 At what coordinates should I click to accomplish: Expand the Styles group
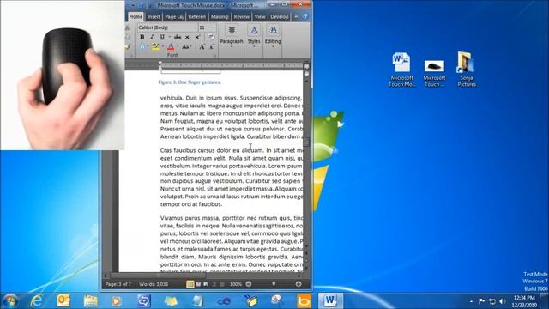click(x=254, y=36)
